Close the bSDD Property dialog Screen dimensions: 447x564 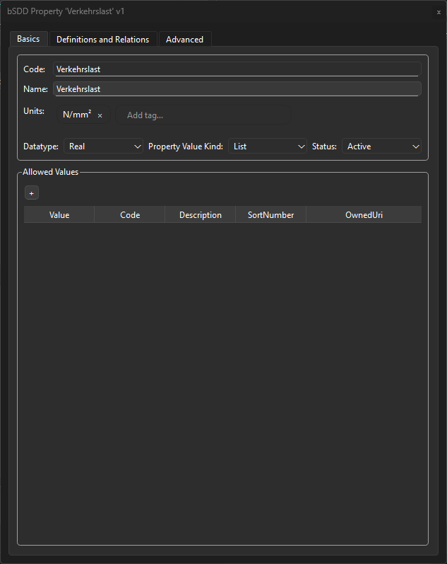(439, 12)
